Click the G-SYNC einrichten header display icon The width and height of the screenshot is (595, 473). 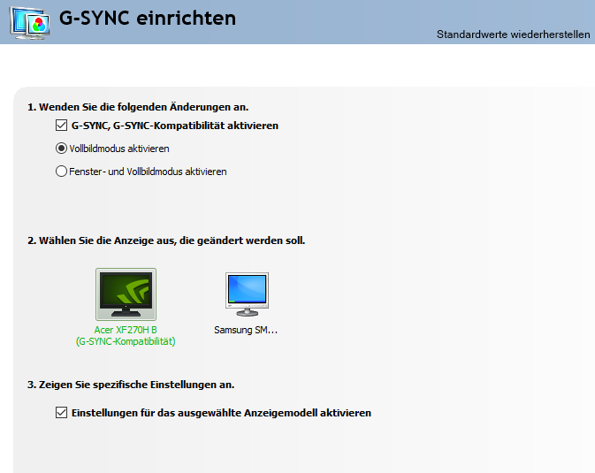coord(30,23)
